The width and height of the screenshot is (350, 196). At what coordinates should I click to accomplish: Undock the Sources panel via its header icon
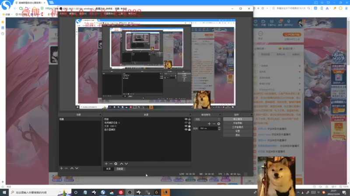[x=190, y=115]
